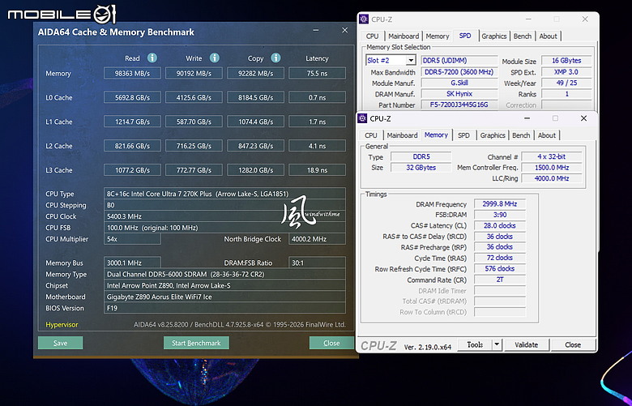Click Channel # 4 x 32-bit value
This screenshot has width=632, height=406.
click(552, 156)
